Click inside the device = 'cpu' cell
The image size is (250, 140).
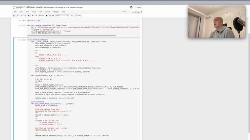point(83,21)
